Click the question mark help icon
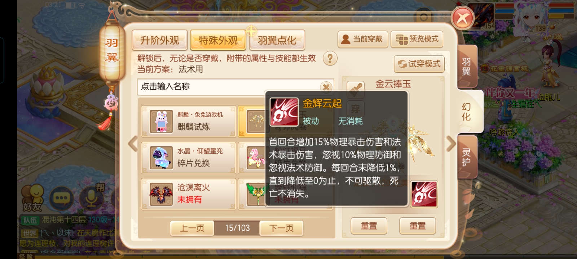This screenshot has height=259, width=577. pyautogui.click(x=330, y=58)
